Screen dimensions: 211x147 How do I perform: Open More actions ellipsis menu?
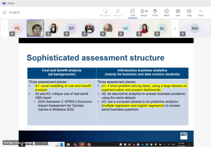(200, 12)
